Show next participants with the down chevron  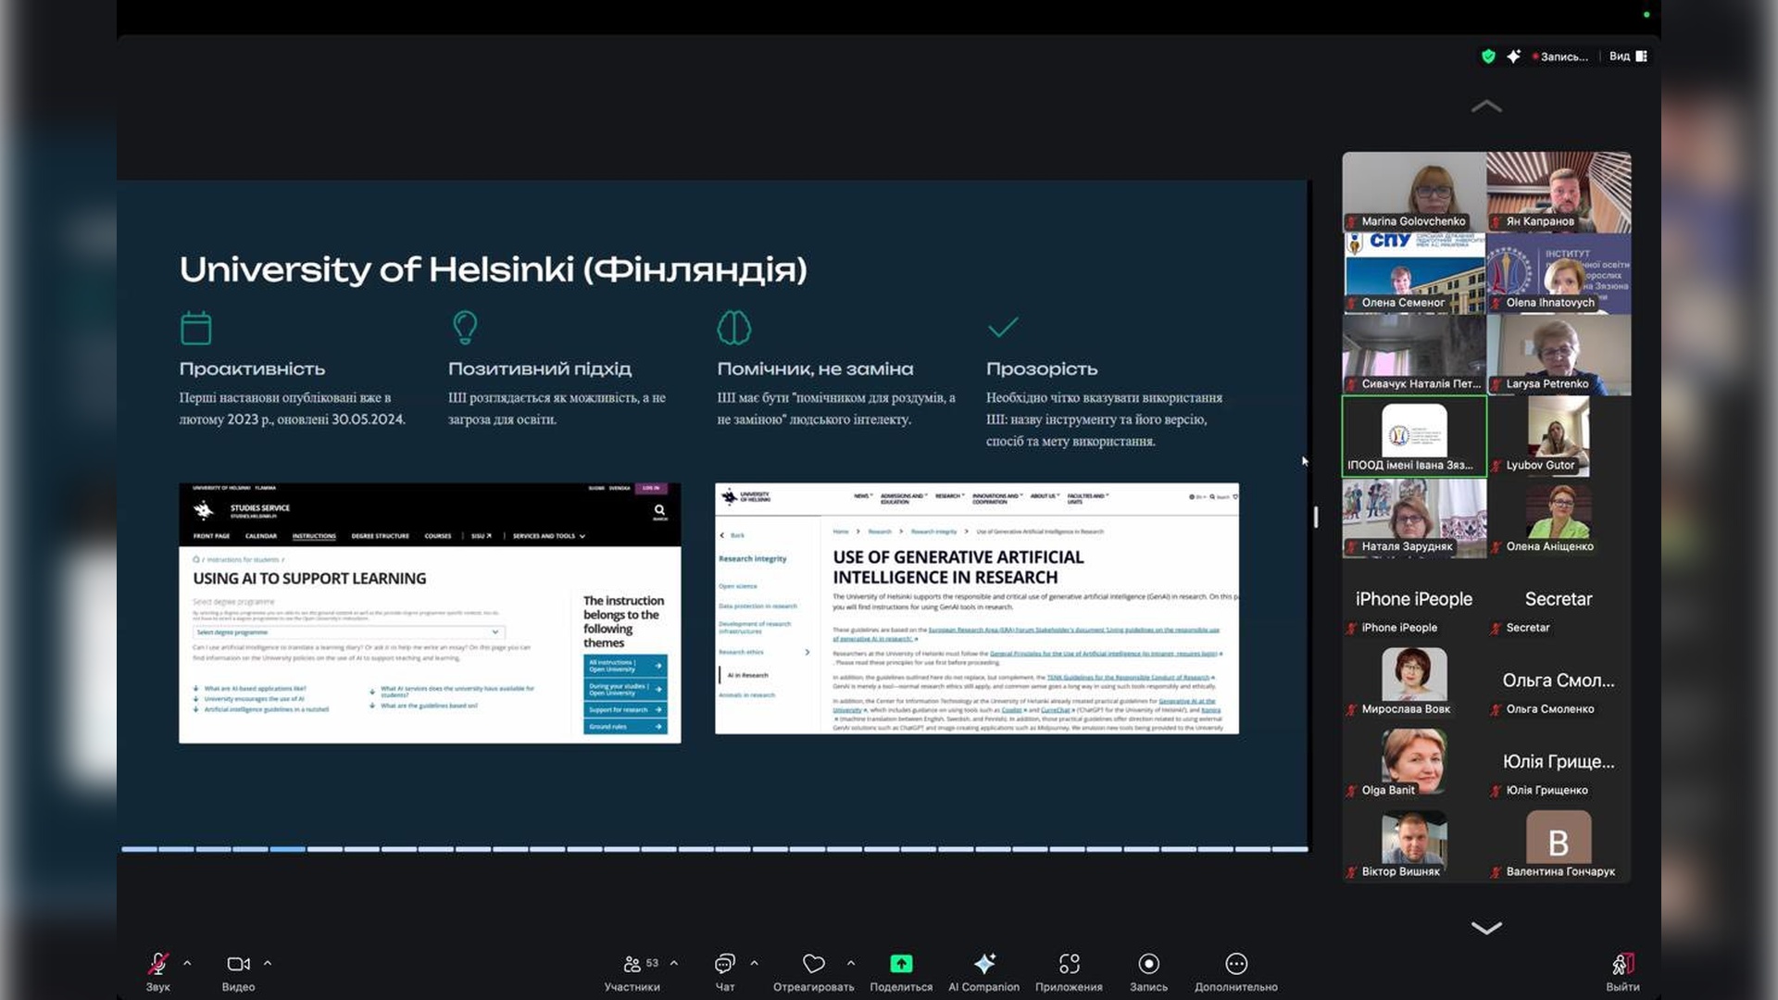(x=1486, y=928)
